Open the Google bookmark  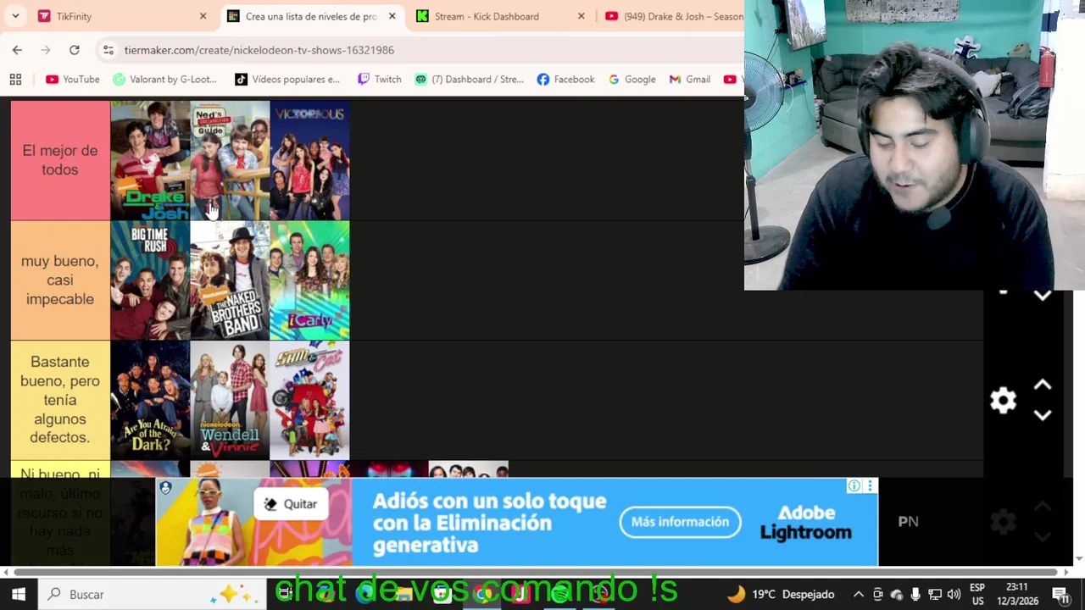coord(632,80)
